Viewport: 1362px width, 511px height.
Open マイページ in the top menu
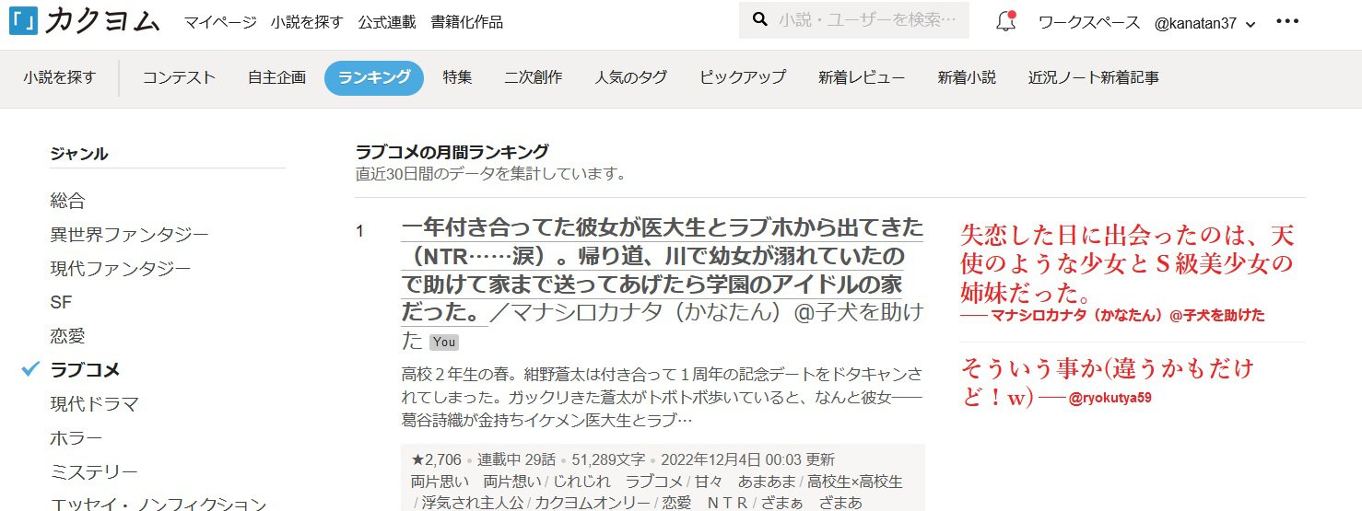[220, 22]
